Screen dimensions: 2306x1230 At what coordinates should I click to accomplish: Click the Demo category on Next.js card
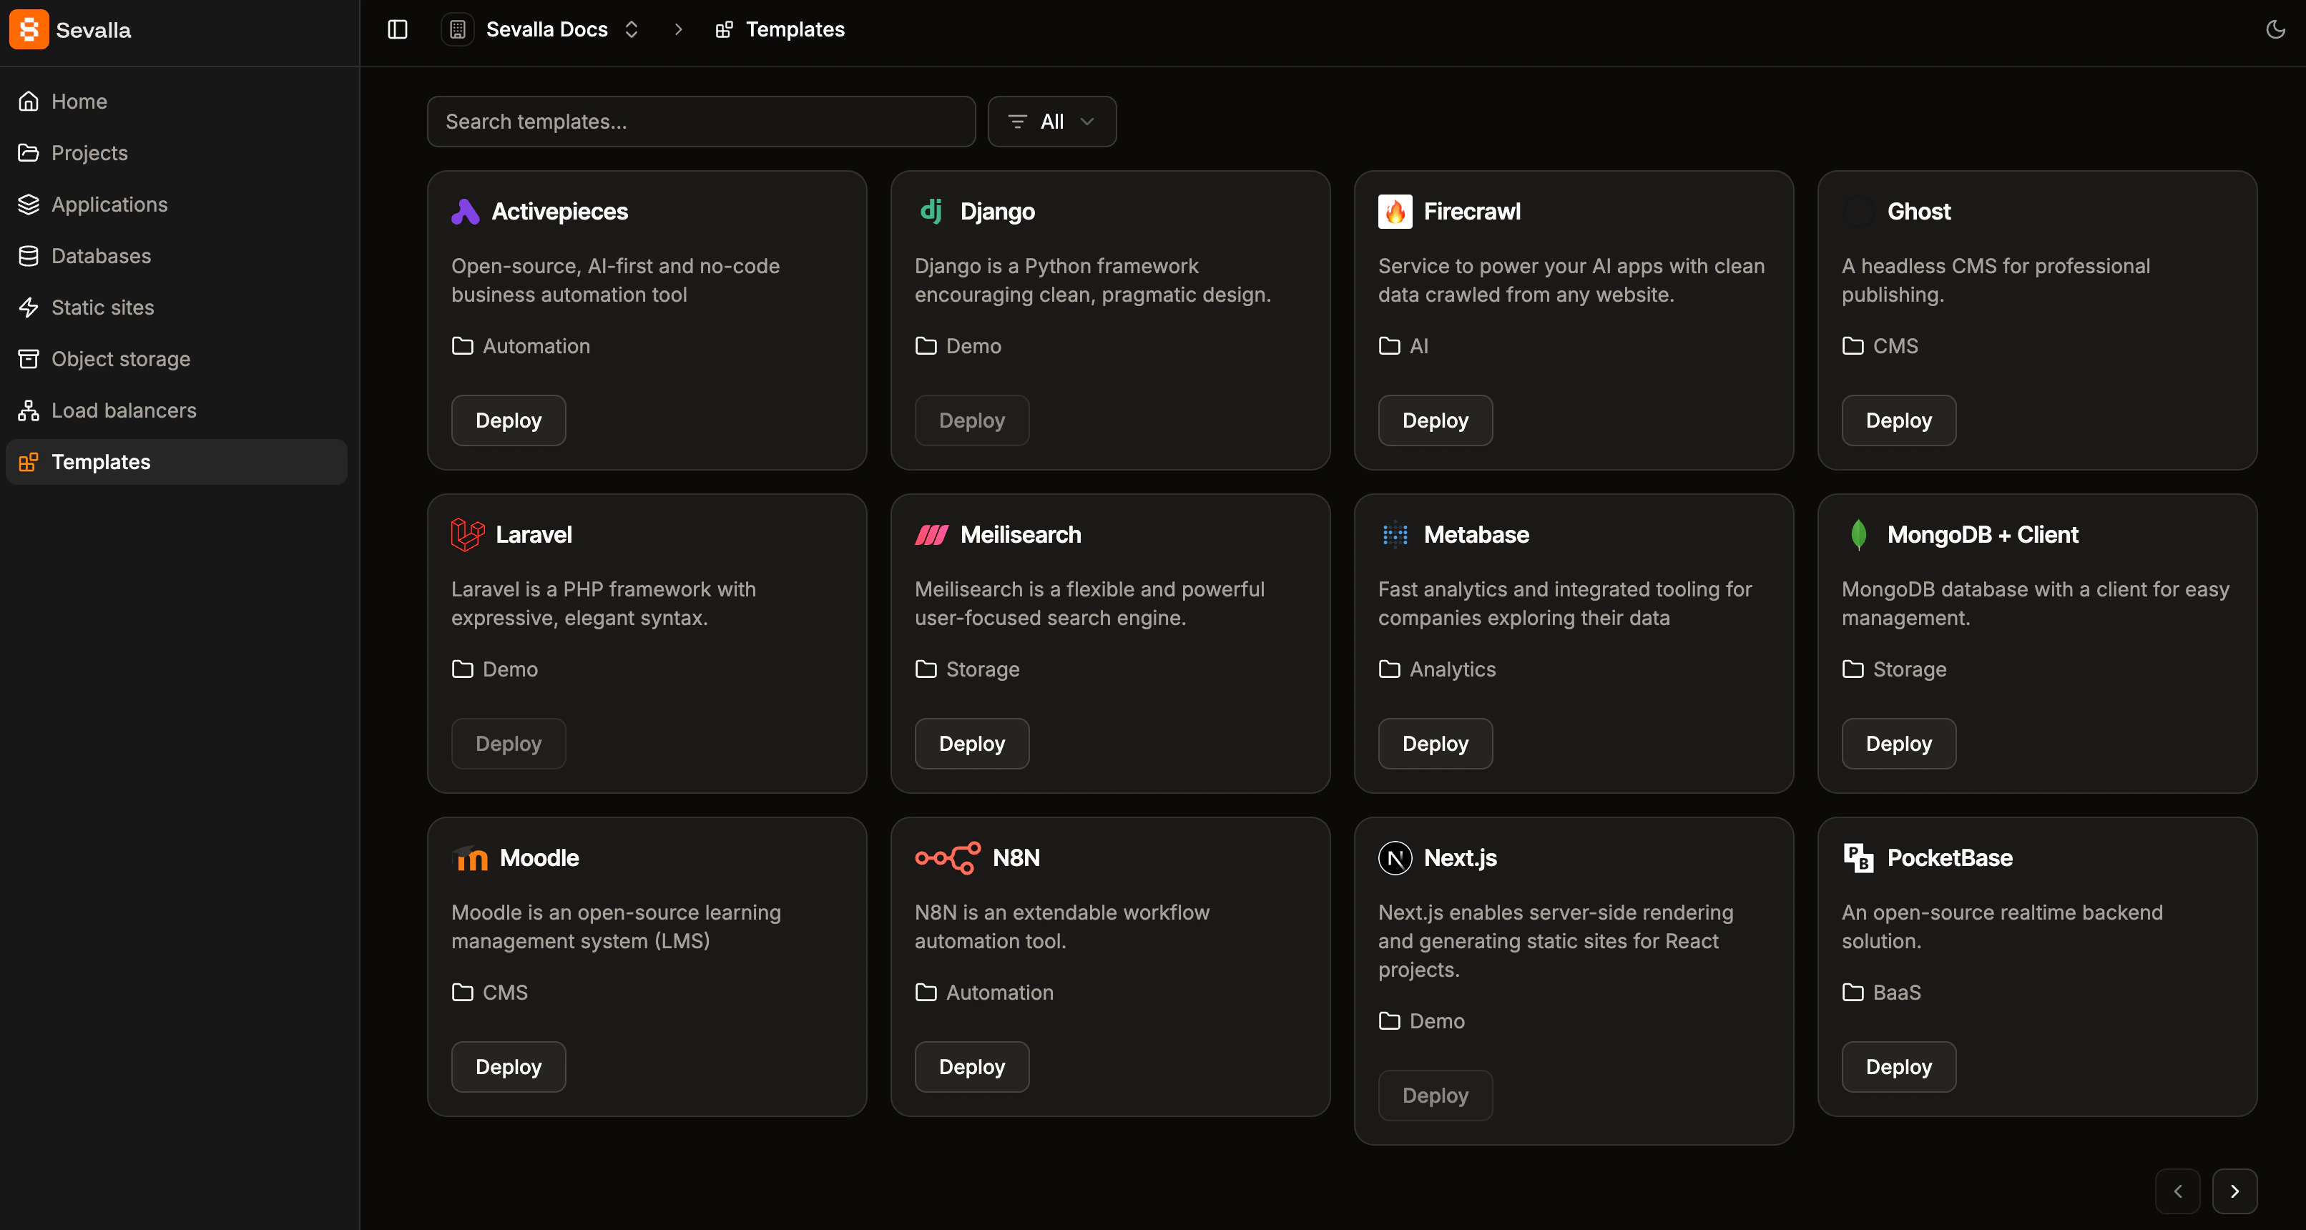point(1437,1020)
